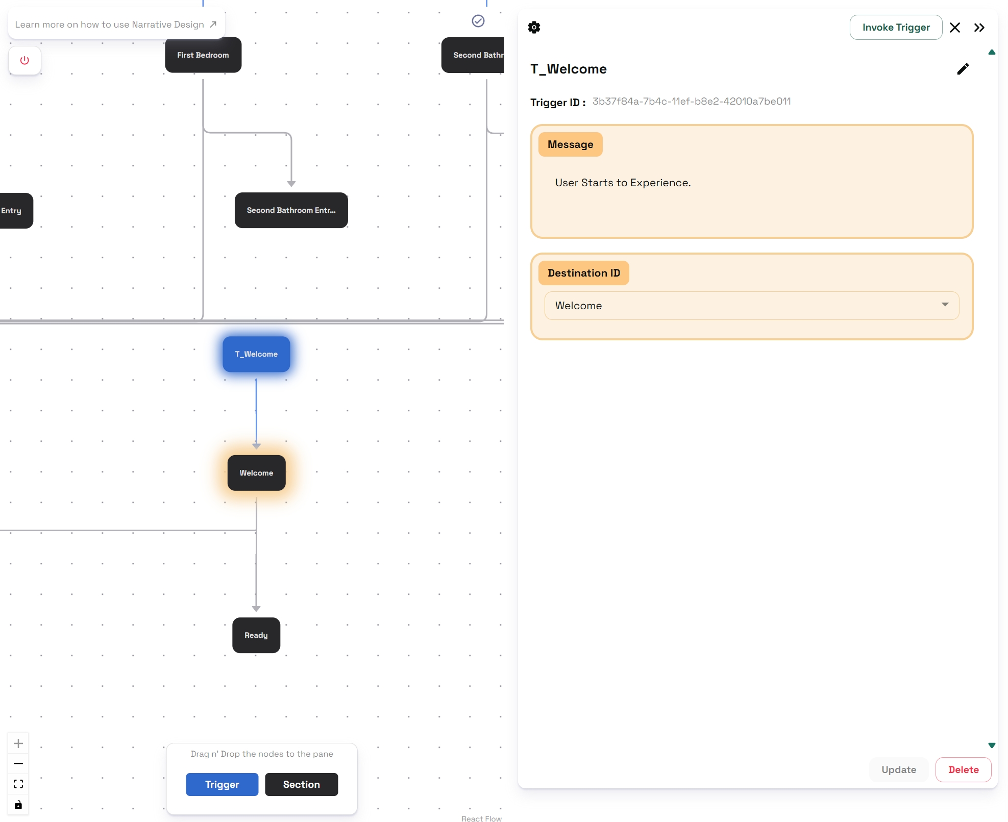Zoom in on the flow canvas
This screenshot has width=1008, height=822.
(x=18, y=743)
